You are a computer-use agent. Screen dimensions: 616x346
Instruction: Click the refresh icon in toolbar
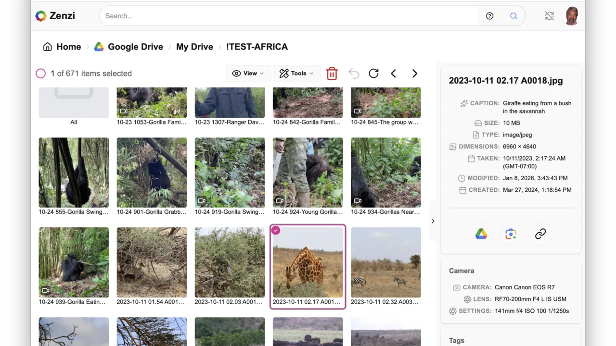[x=373, y=74]
